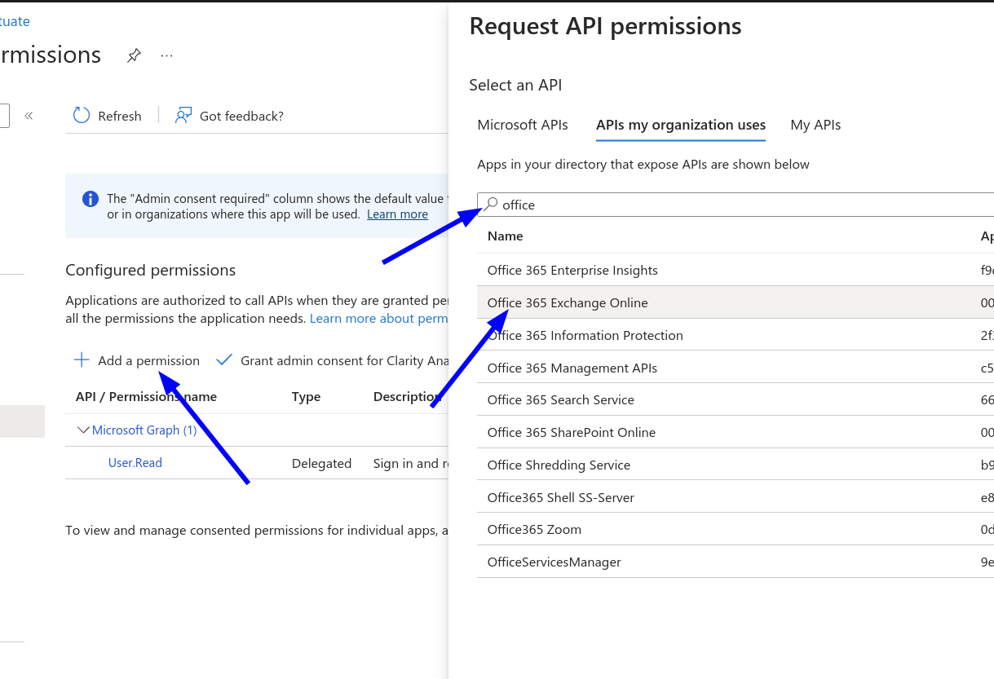The image size is (994, 679).
Task: Click the Got feedback person icon
Action: (x=183, y=116)
